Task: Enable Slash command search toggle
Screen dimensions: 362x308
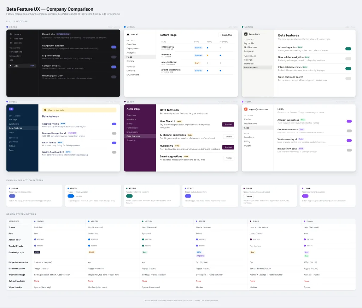Action: 348,78
